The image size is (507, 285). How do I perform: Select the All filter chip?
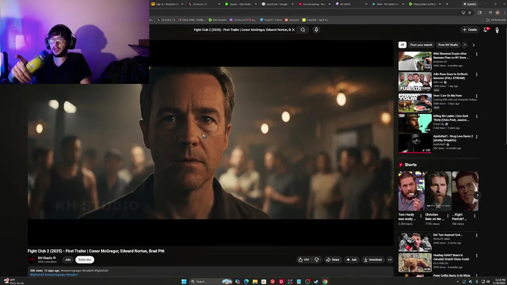tap(402, 45)
